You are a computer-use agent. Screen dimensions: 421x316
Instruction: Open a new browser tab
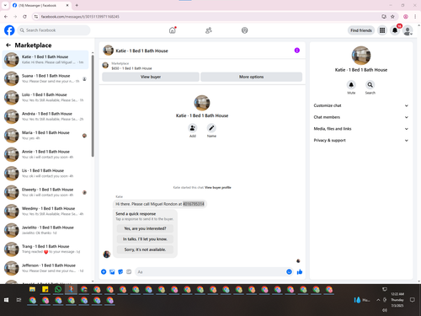click(x=77, y=5)
